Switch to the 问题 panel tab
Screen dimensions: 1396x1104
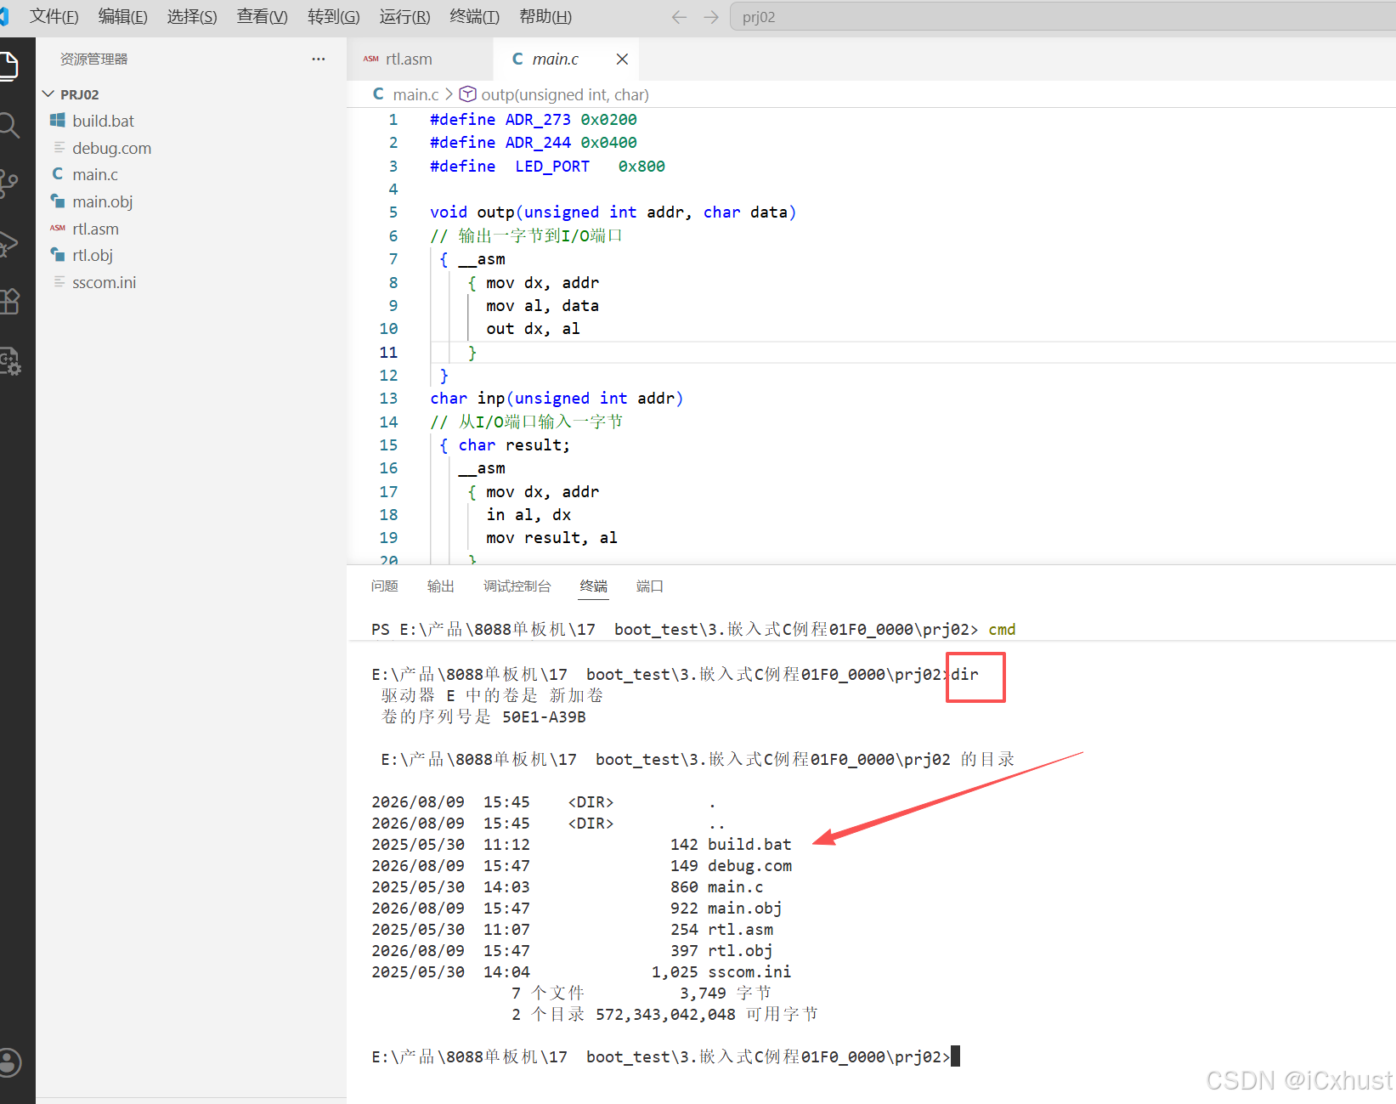click(x=384, y=586)
